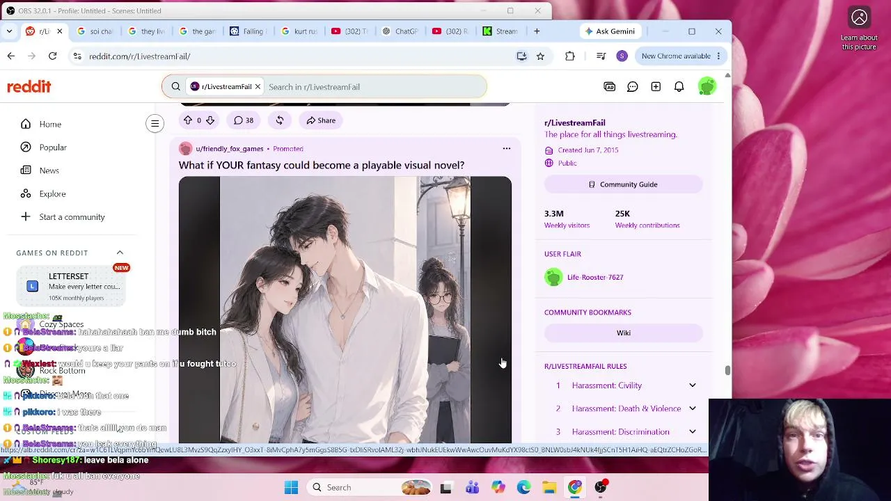Click the Reddit page vertical scrollbar thumb
The image size is (891, 501).
click(x=727, y=370)
